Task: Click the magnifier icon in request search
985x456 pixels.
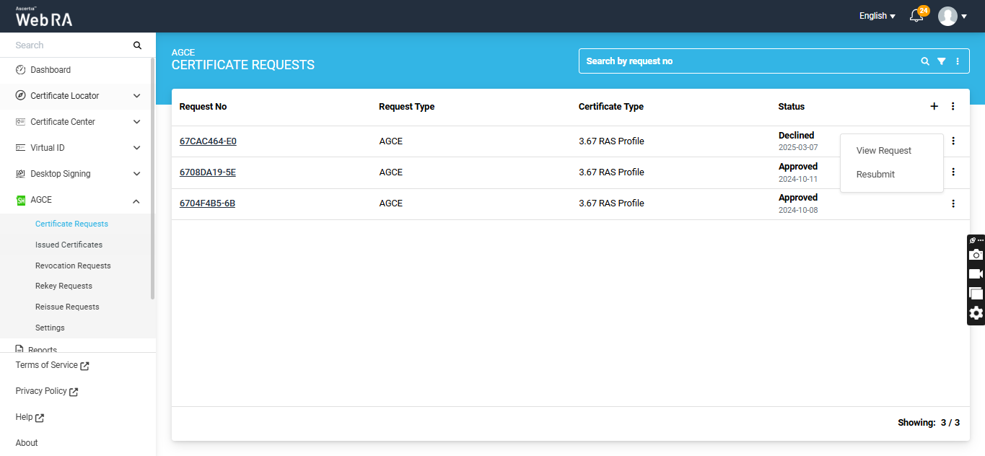Action: click(x=925, y=61)
